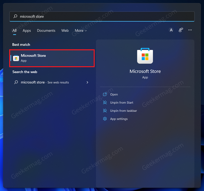Switch to the Apps filter tab
Screen dimensions: 204x191
pyautogui.click(x=27, y=31)
